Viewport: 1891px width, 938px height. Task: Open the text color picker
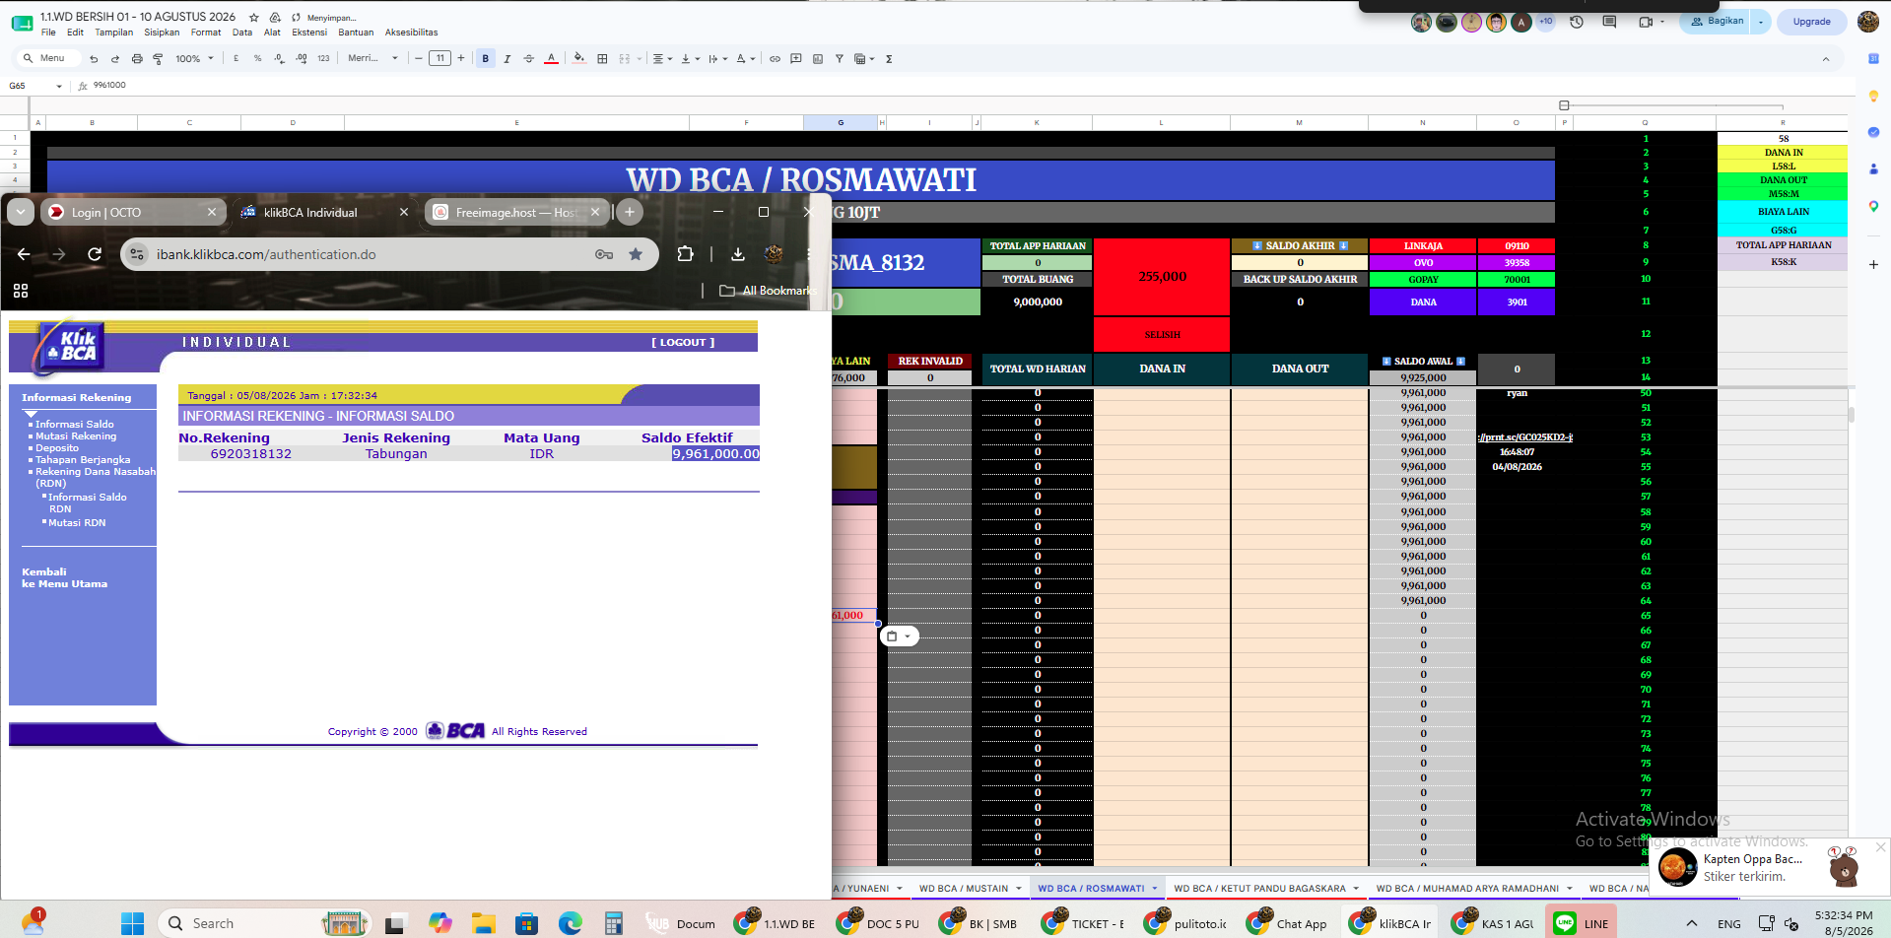(x=551, y=59)
